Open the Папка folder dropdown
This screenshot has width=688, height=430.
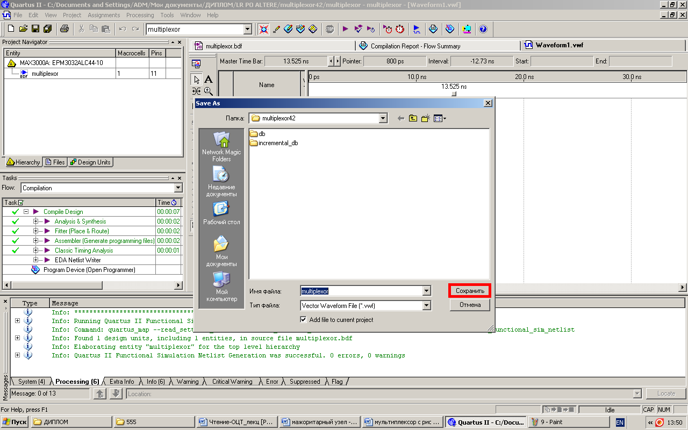(x=383, y=118)
